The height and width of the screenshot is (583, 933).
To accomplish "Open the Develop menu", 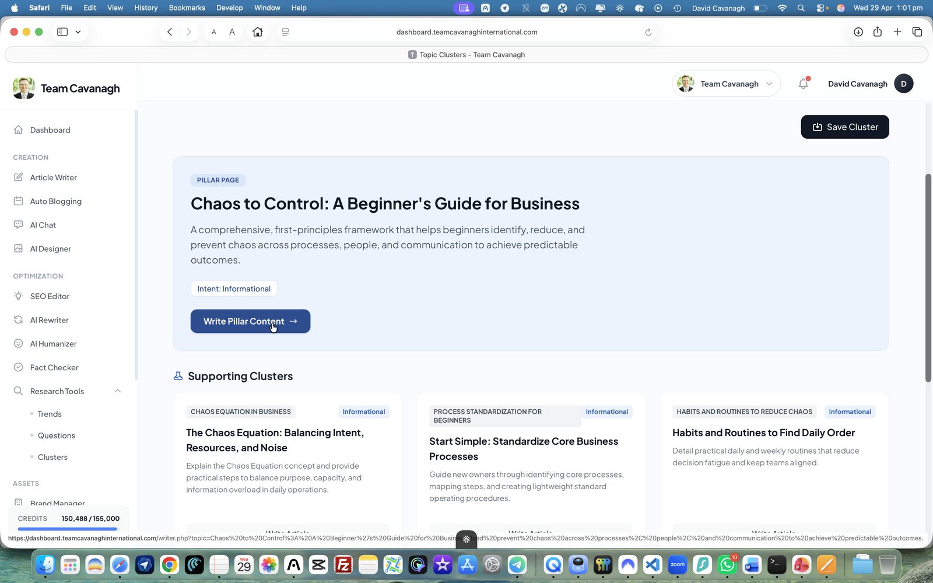I will pyautogui.click(x=229, y=8).
